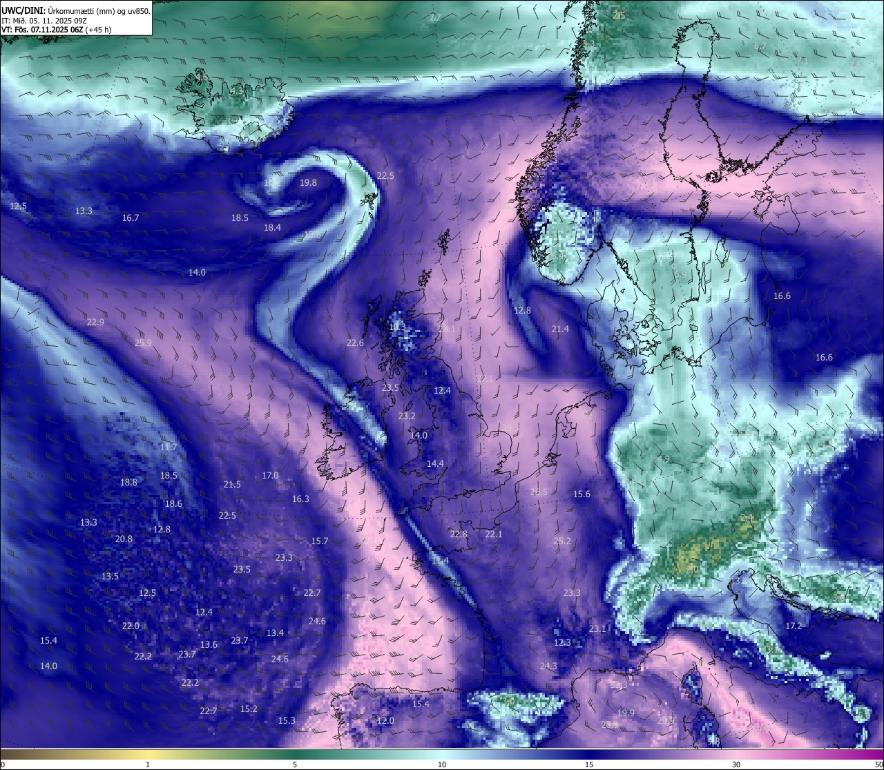Click the 22.8 value label
884x770 pixels.
459,535
